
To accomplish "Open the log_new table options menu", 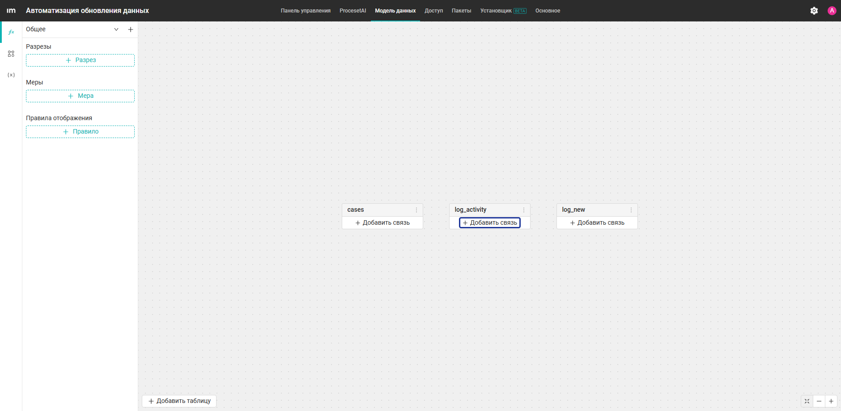I will [x=631, y=210].
